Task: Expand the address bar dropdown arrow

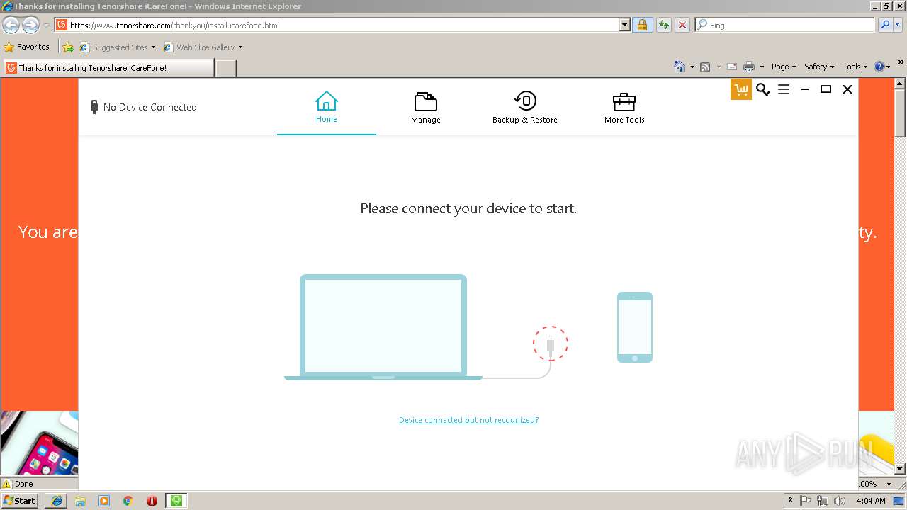Action: click(x=624, y=25)
